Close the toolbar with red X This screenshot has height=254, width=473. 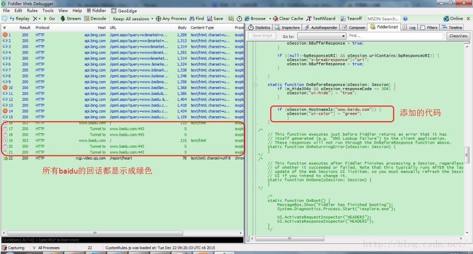[468, 19]
